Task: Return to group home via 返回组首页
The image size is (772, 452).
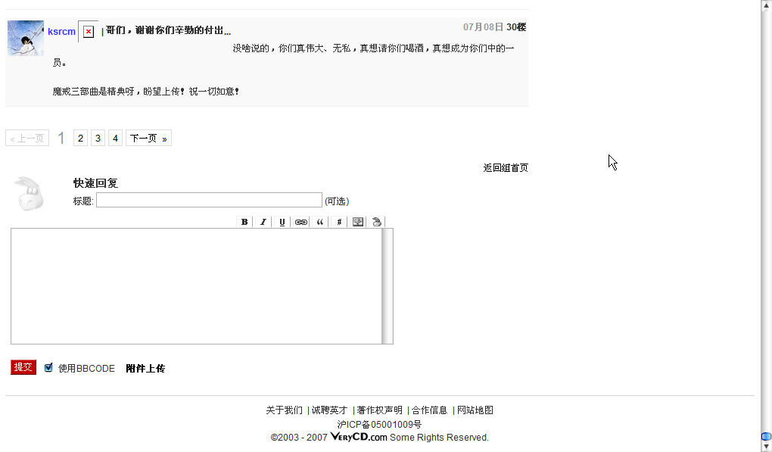Action: 506,168
